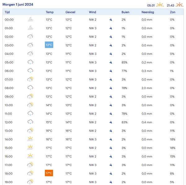Screen dimensions: 186x185
Task: Click the 0,4 mm precipitation at 12:00
Action: pyautogui.click(x=147, y=122)
